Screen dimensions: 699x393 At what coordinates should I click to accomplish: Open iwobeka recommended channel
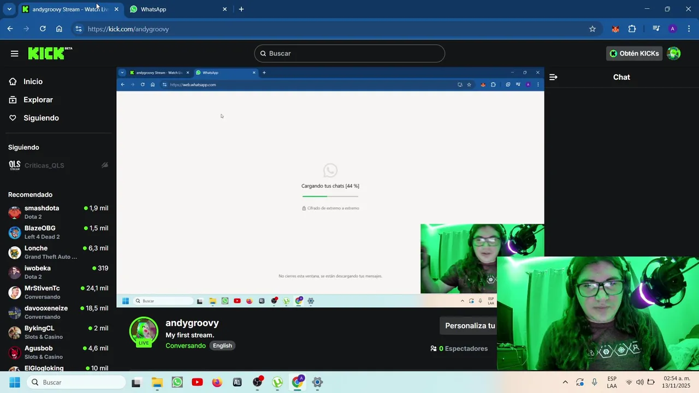point(58,272)
